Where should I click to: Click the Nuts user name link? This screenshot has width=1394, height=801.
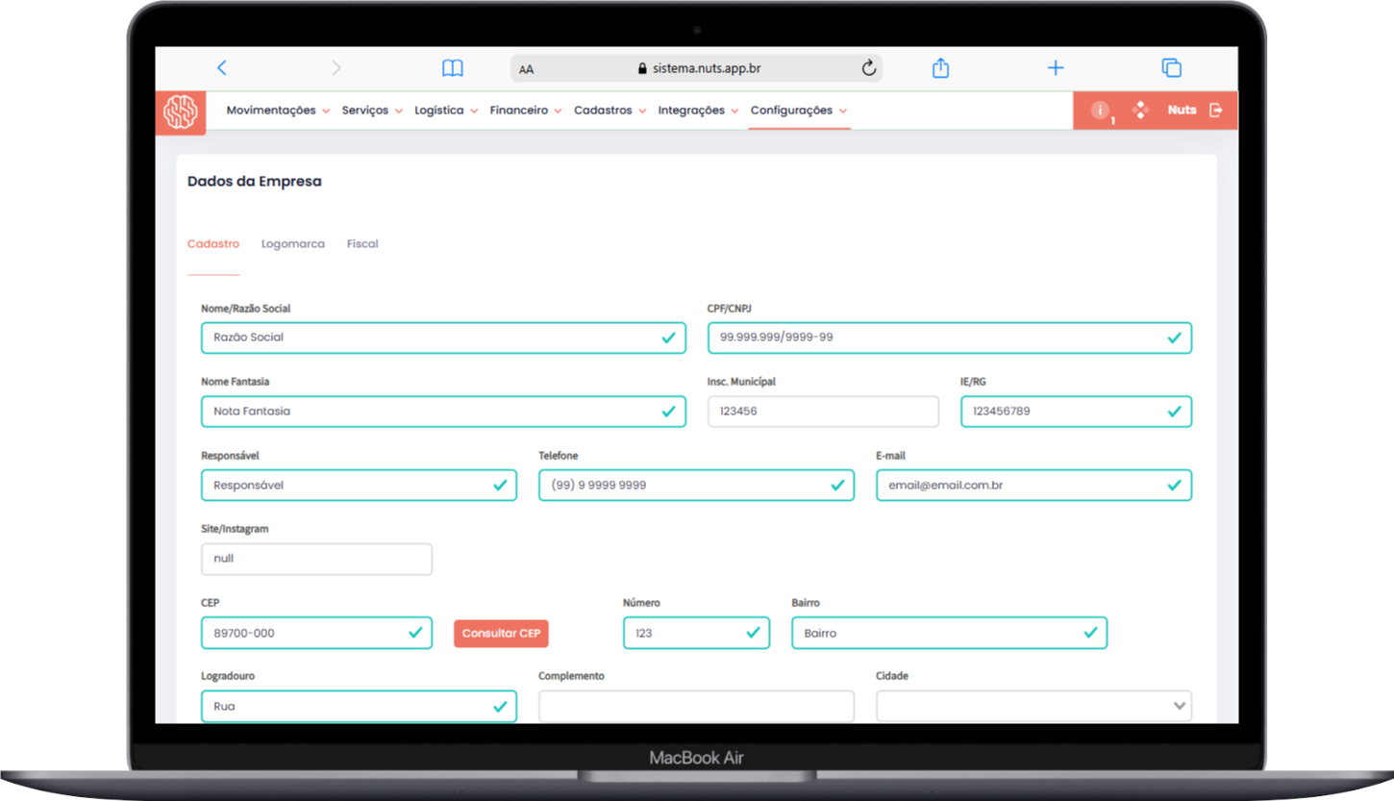[1182, 111]
